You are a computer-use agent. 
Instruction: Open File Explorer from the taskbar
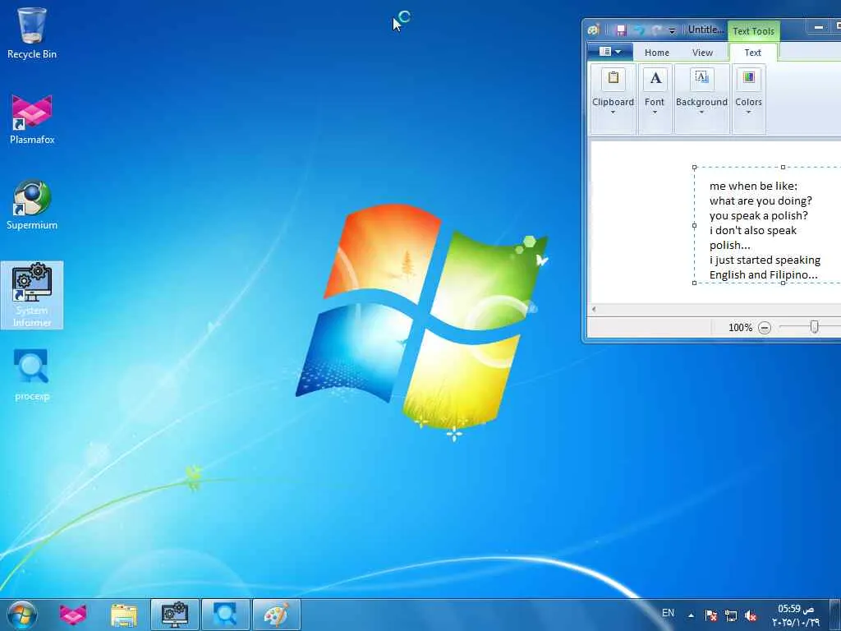point(124,615)
